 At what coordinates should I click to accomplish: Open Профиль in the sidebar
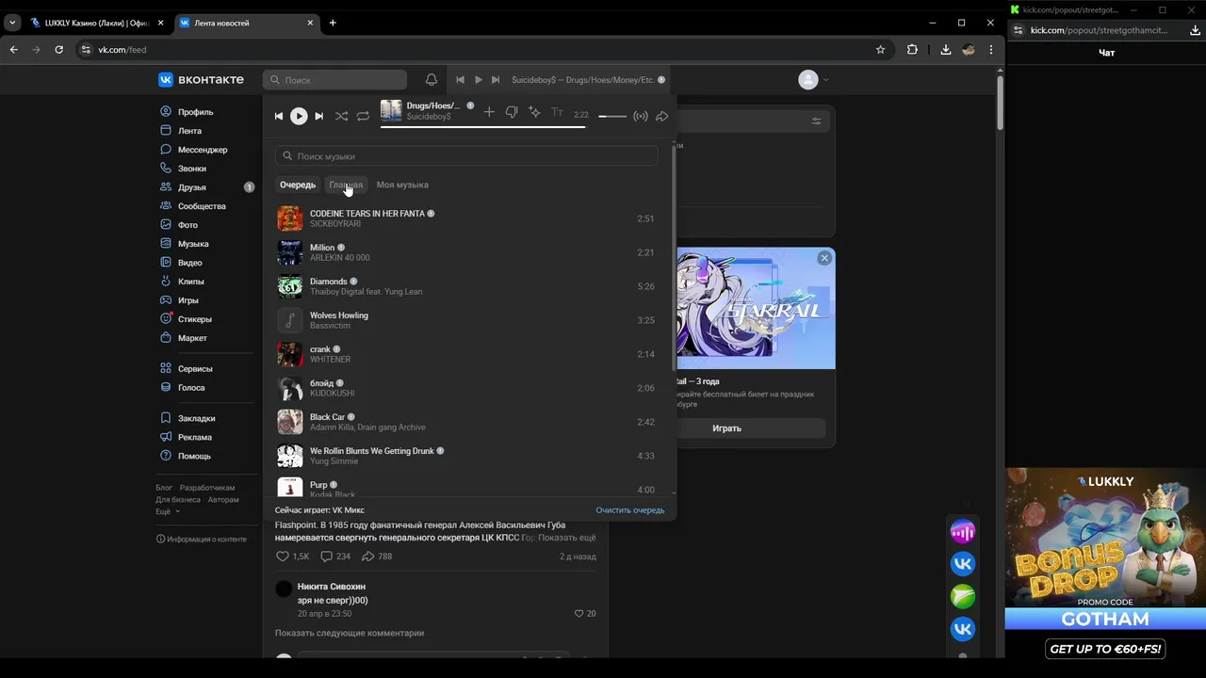(x=195, y=112)
